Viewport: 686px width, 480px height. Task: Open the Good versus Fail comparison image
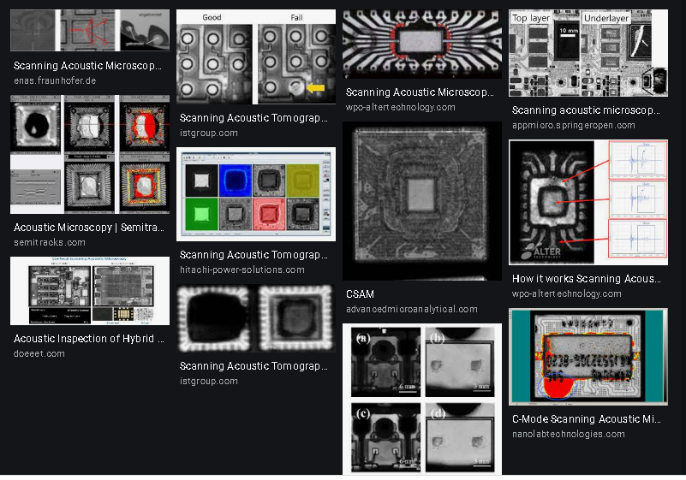(256, 56)
